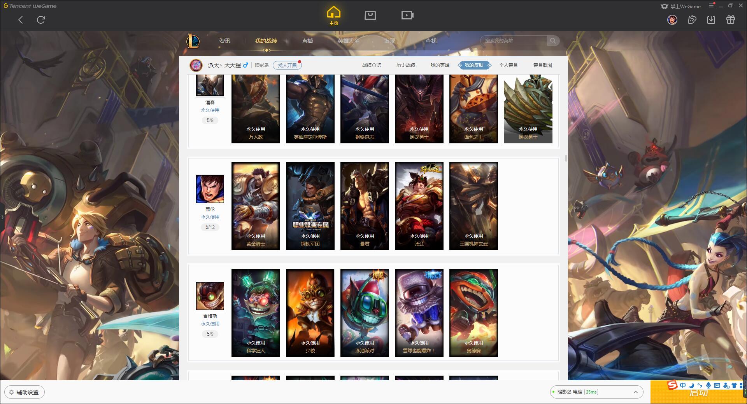Click the 25ms ping indicator
Image resolution: width=747 pixels, height=404 pixels.
(x=591, y=392)
